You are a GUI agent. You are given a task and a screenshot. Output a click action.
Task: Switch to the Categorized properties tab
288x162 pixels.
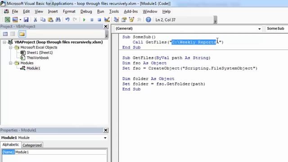click(32, 145)
